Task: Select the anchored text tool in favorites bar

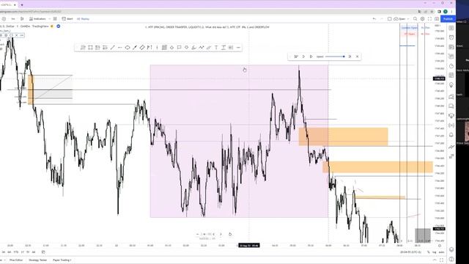Action: click(224, 48)
